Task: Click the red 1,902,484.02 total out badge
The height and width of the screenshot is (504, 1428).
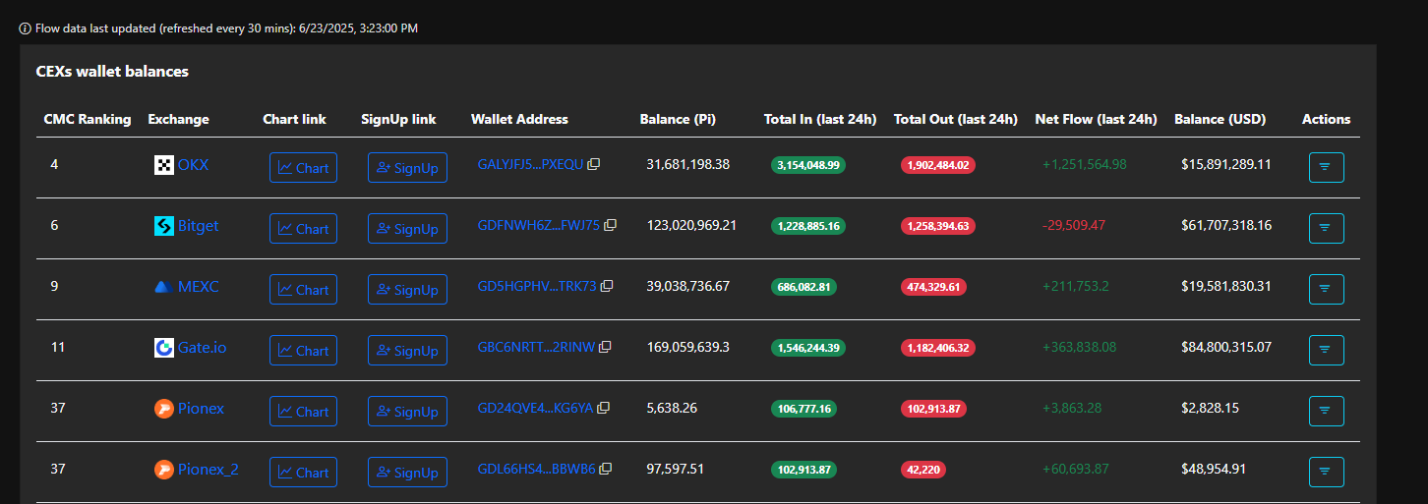Action: (x=937, y=165)
